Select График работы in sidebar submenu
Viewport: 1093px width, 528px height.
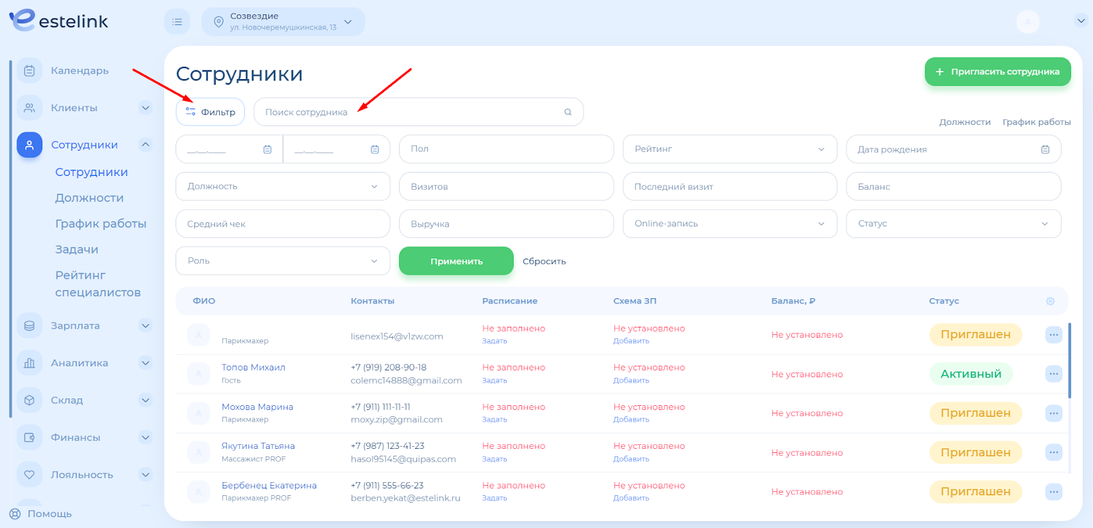coord(100,224)
